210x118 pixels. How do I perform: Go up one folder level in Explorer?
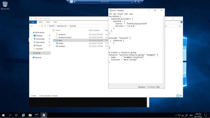42,26
